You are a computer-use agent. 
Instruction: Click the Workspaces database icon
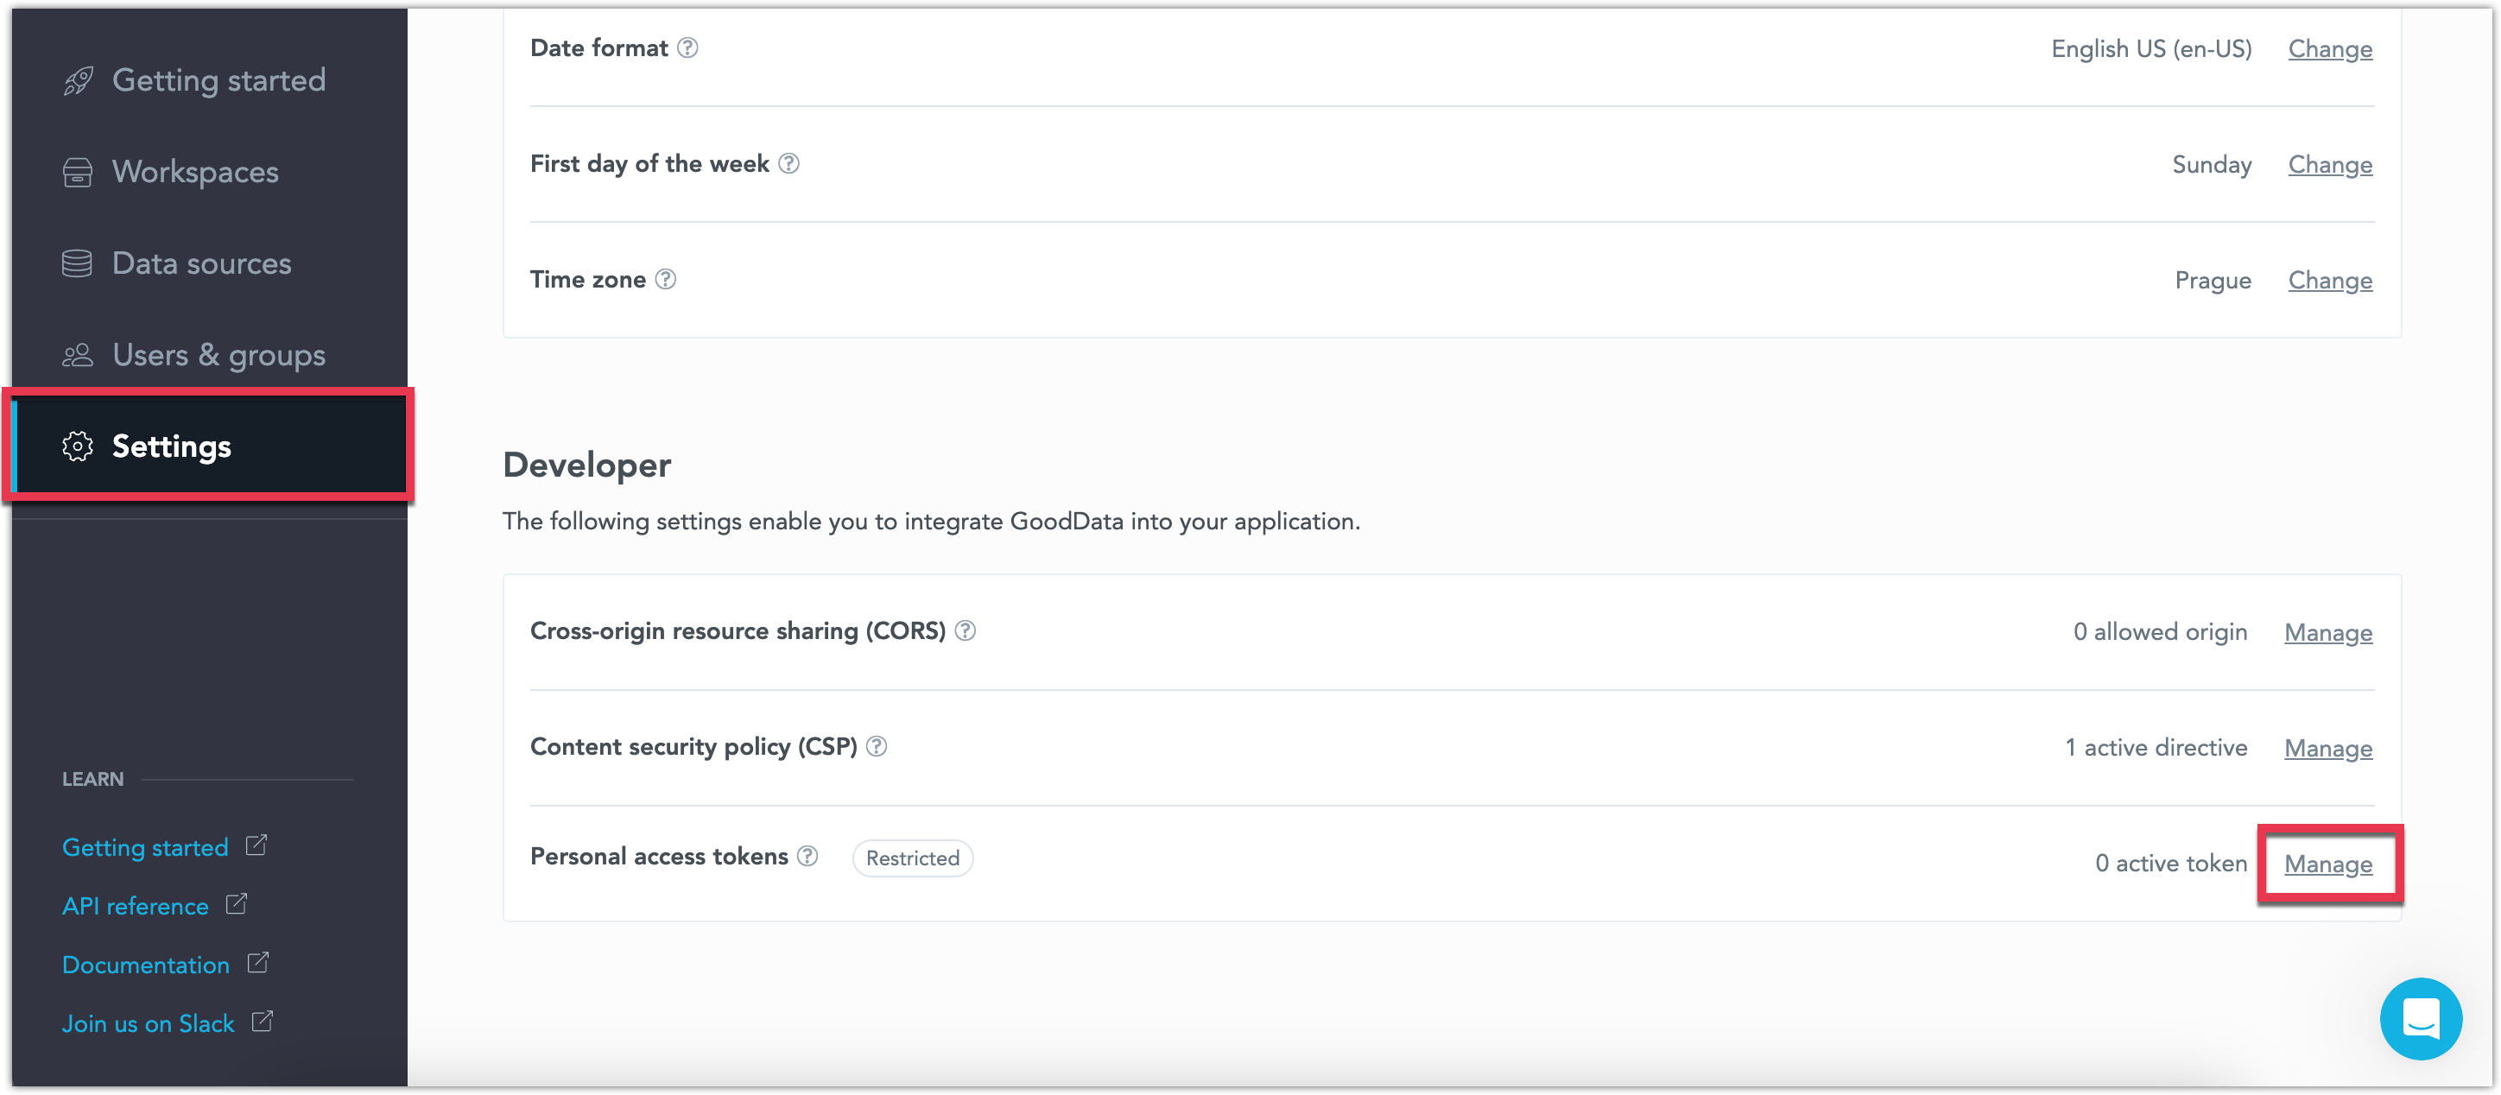coord(77,170)
